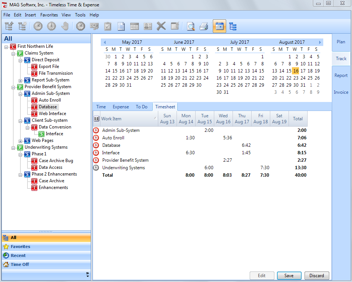
Task: Select Data Access task in the tree
Action: 50,167
